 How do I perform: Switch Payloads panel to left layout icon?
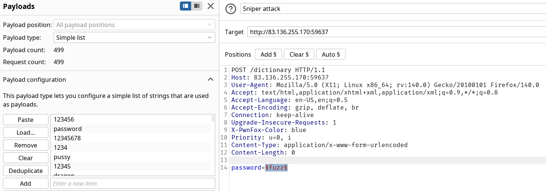tap(186, 6)
